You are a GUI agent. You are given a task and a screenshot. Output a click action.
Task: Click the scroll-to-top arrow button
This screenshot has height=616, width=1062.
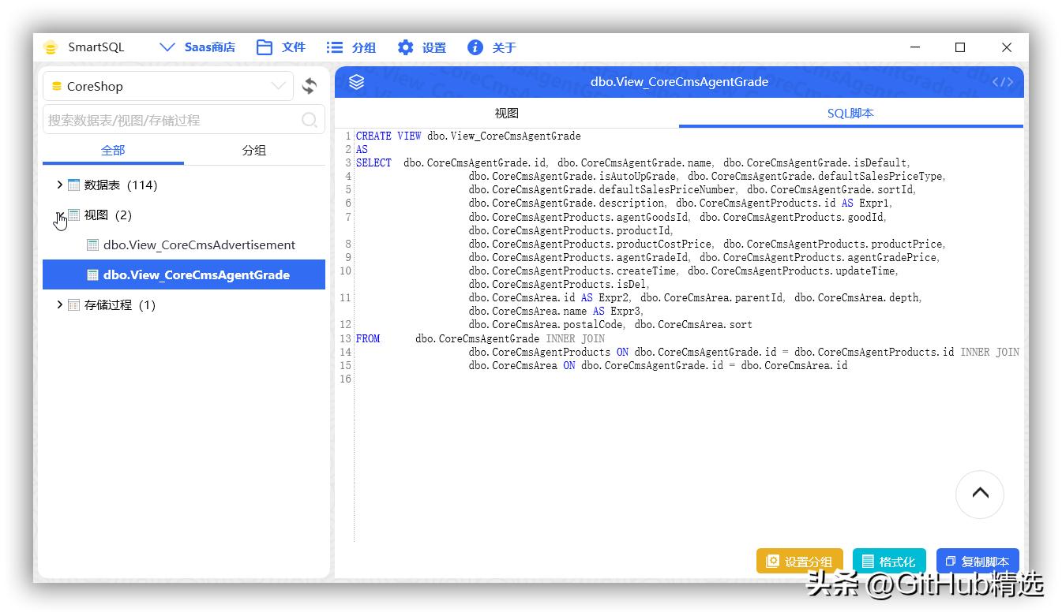(979, 494)
